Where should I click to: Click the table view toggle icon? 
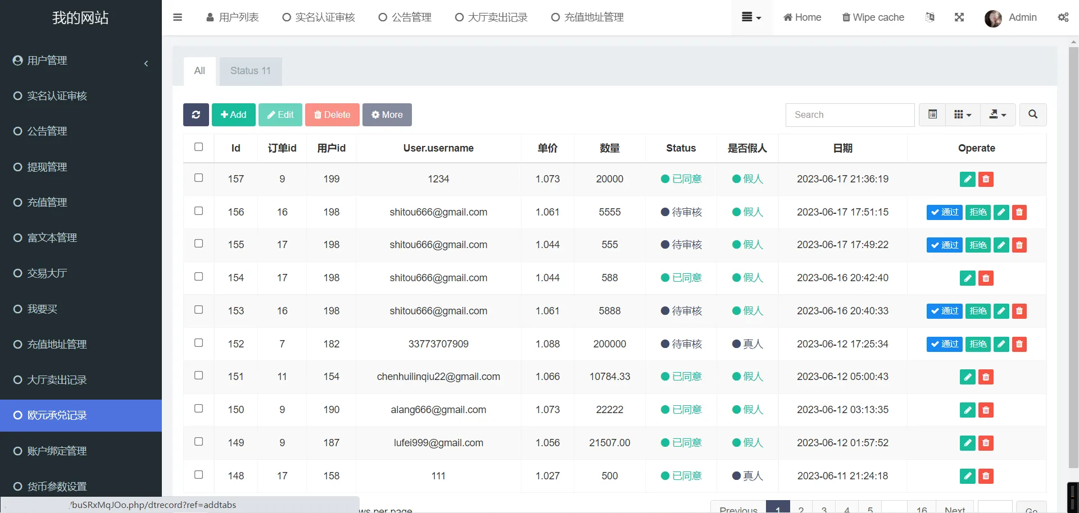click(x=932, y=114)
